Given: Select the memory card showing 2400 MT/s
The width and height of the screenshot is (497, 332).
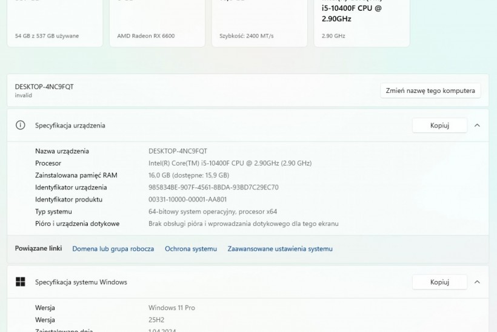Looking at the screenshot, I should [x=259, y=24].
